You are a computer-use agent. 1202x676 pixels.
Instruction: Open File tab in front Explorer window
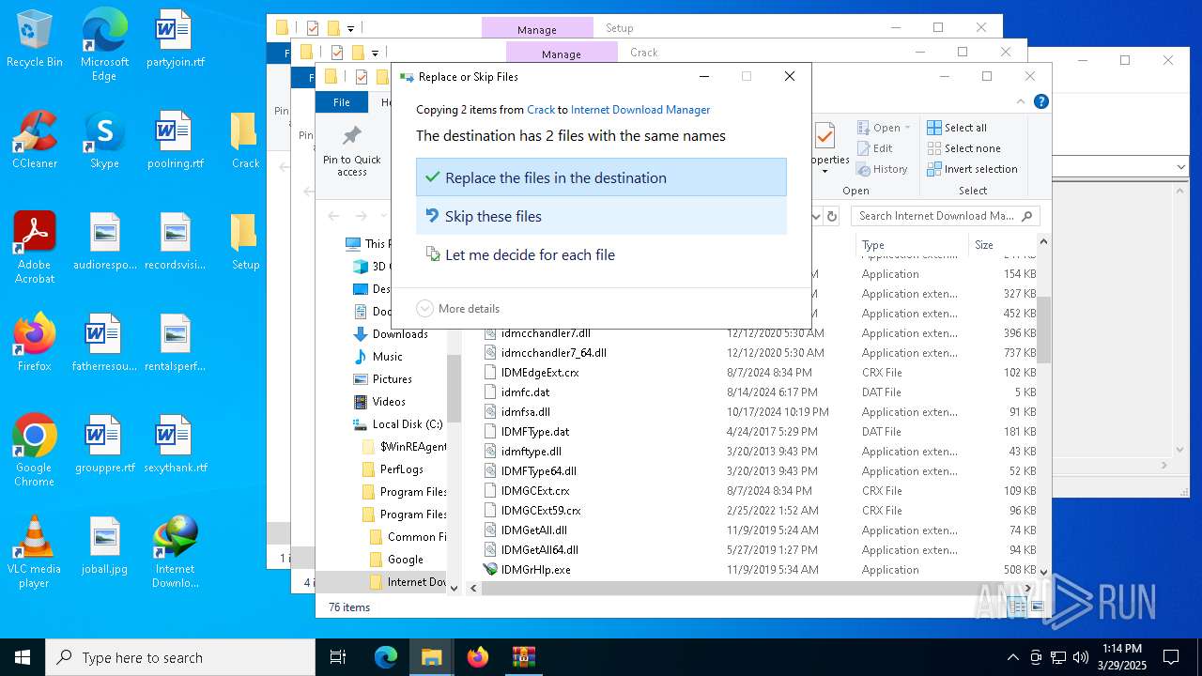[x=342, y=102]
